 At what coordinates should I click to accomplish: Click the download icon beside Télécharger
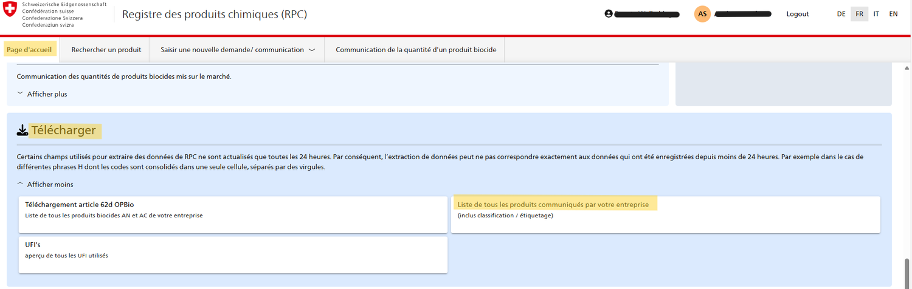pyautogui.click(x=22, y=130)
